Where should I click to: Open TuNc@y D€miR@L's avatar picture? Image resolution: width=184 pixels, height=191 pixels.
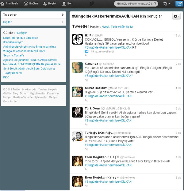77,137
